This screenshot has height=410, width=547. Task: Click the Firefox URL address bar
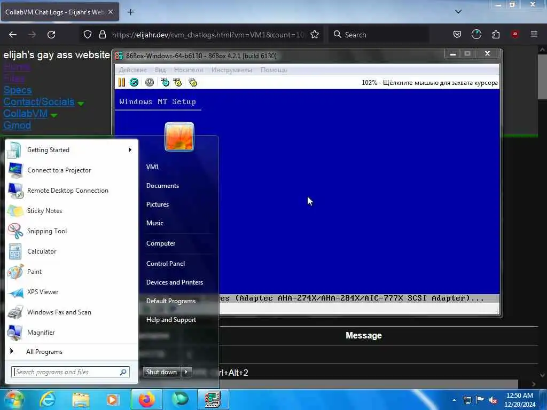(208, 35)
